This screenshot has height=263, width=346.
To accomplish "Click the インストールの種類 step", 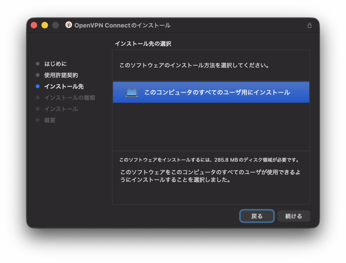I will (x=69, y=98).
